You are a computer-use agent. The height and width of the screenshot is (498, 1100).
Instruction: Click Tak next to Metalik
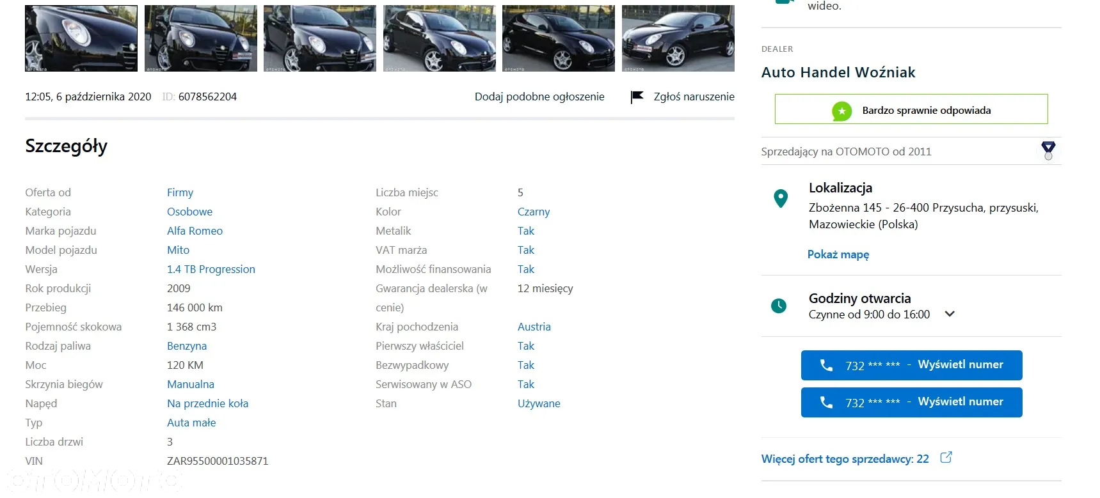tap(526, 231)
